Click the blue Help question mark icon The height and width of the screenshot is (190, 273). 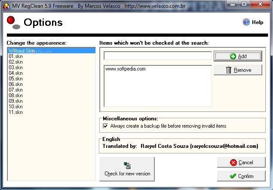246,22
